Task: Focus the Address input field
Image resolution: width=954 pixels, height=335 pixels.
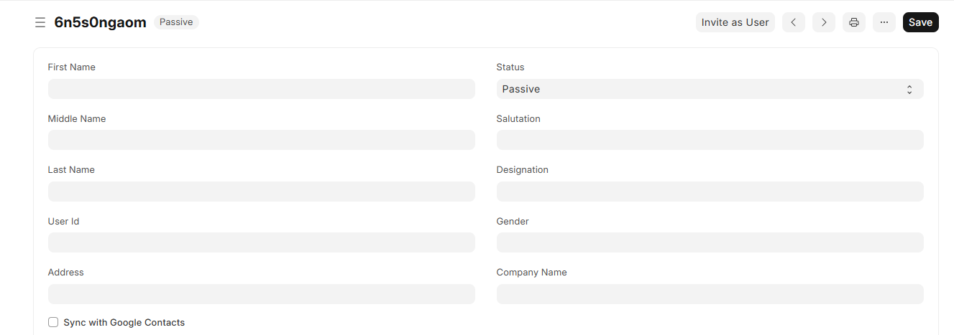Action: coord(261,294)
